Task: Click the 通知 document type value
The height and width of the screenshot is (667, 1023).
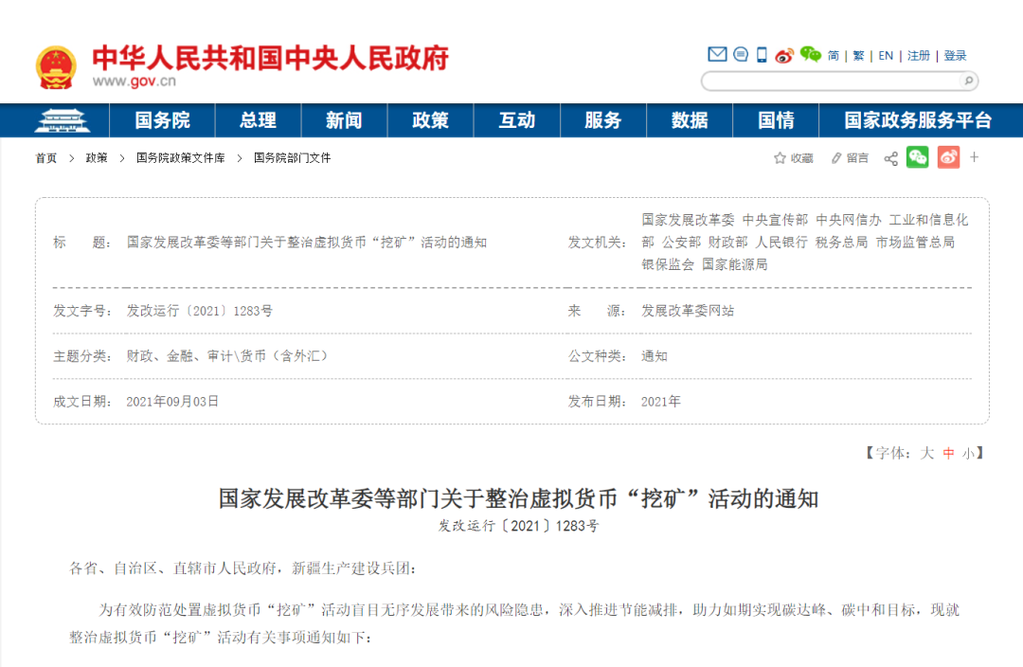Action: tap(654, 355)
